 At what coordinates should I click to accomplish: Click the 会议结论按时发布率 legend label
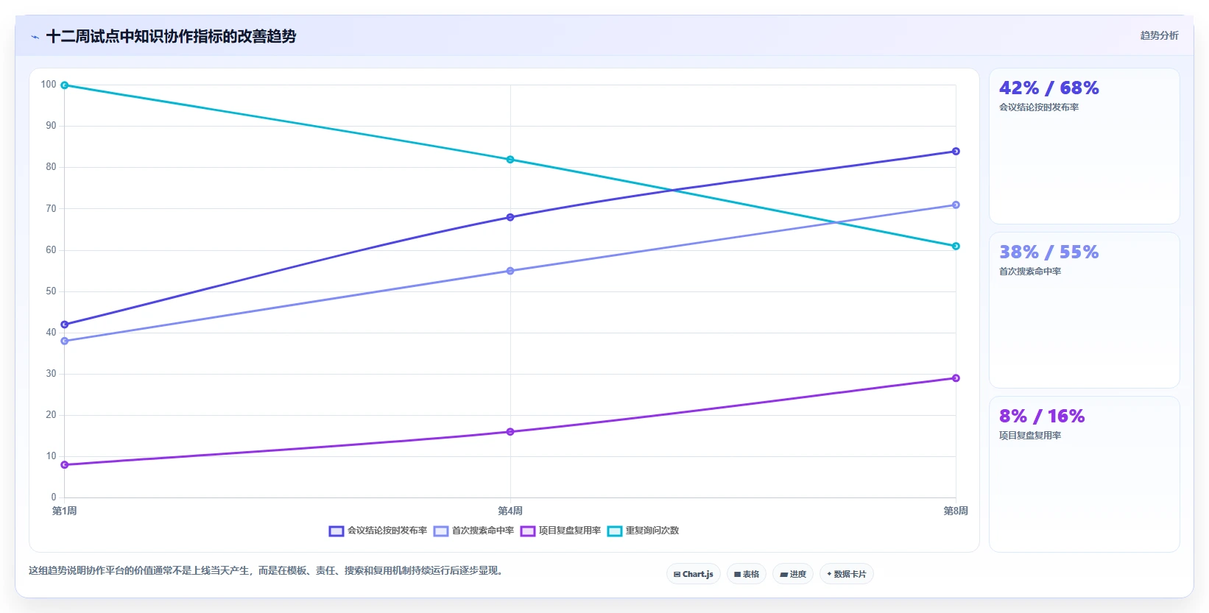(387, 531)
